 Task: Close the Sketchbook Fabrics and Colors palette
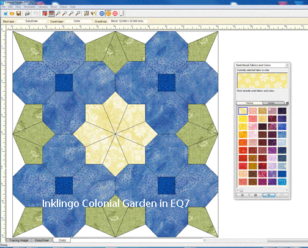click(287, 66)
